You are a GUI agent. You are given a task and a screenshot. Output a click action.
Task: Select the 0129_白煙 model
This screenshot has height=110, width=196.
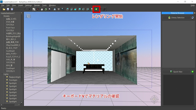(x=10, y=22)
